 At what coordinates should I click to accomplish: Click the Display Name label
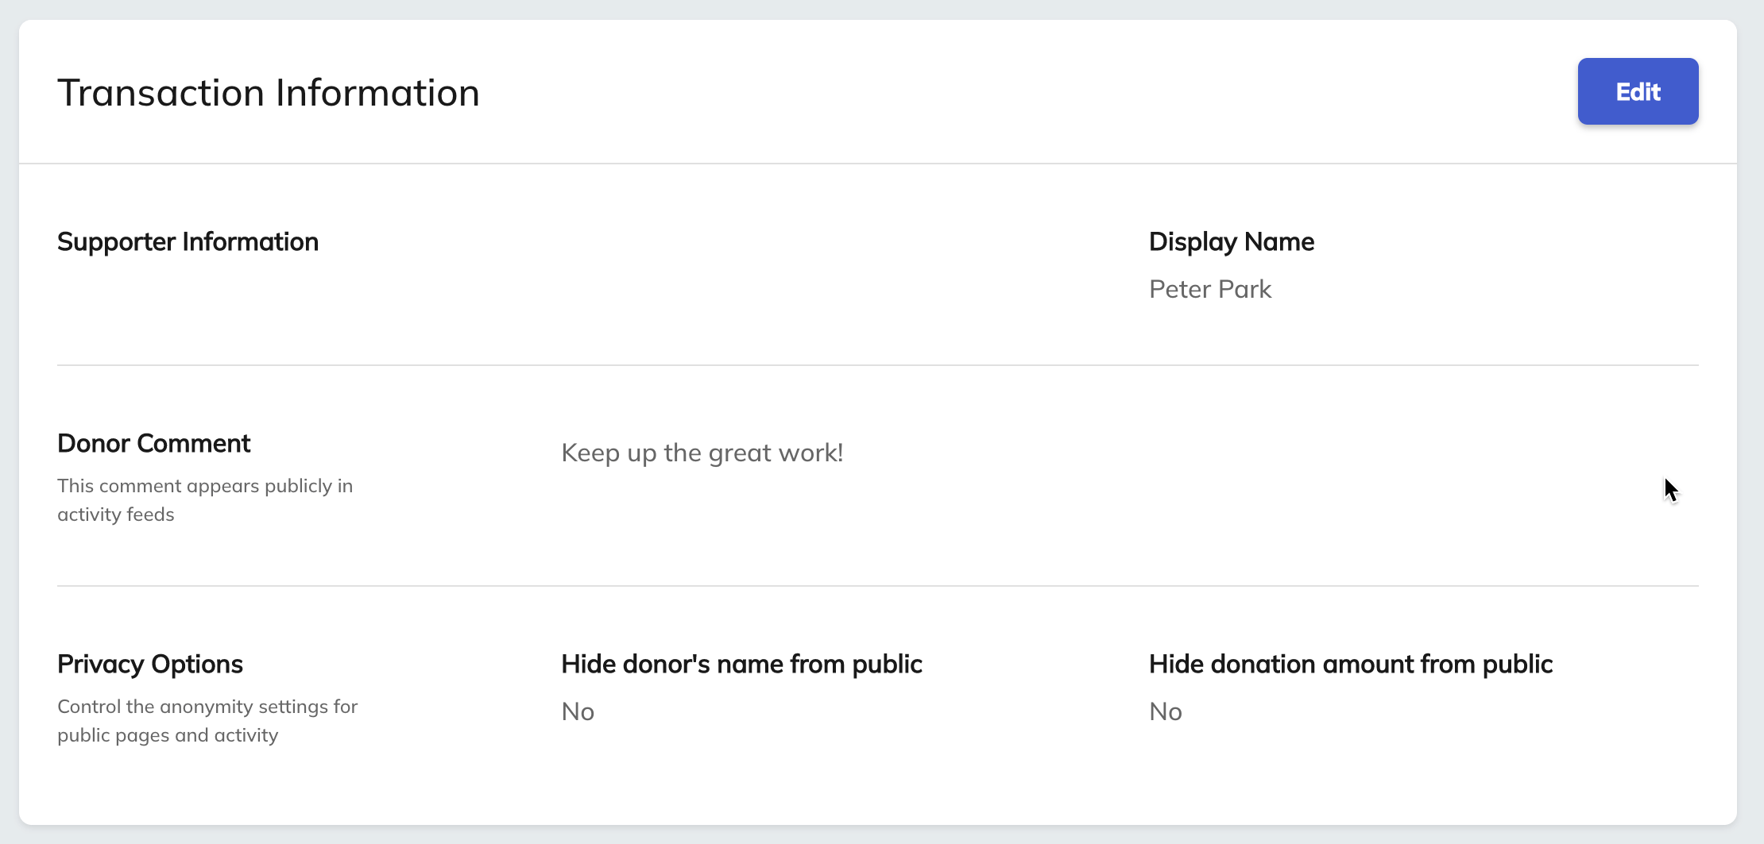coord(1232,242)
